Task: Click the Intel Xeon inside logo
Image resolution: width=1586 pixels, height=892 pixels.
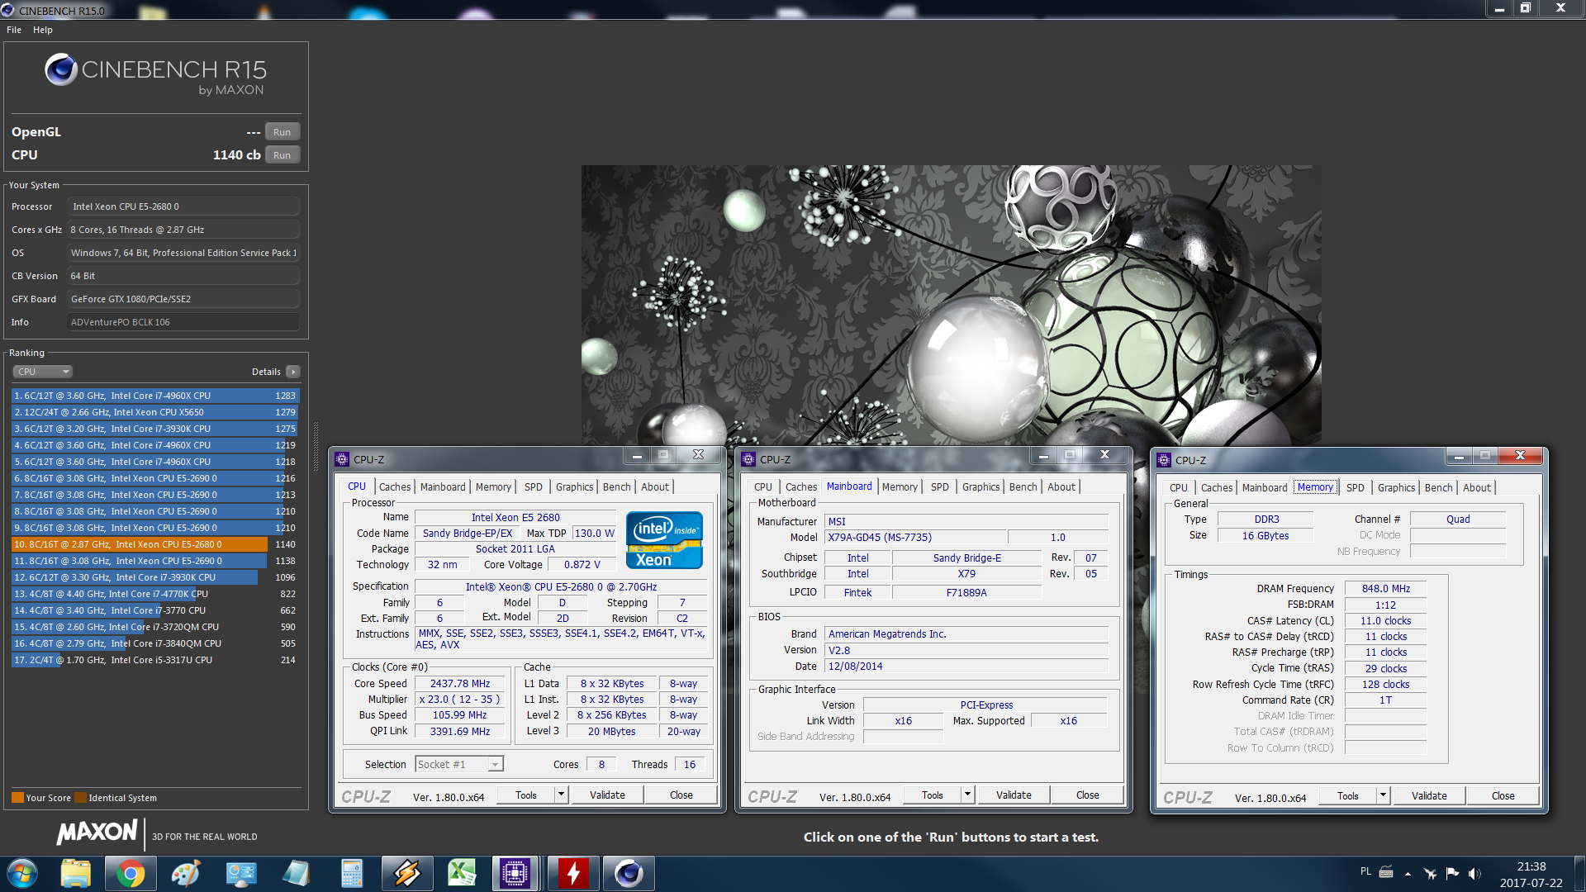Action: [x=664, y=539]
